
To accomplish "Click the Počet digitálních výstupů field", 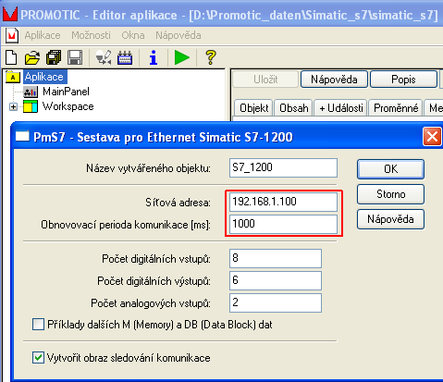I will 276,280.
